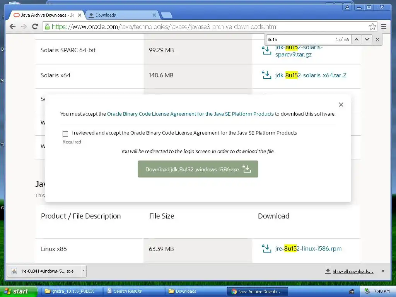Click the browser forward arrow

pyautogui.click(x=24, y=27)
